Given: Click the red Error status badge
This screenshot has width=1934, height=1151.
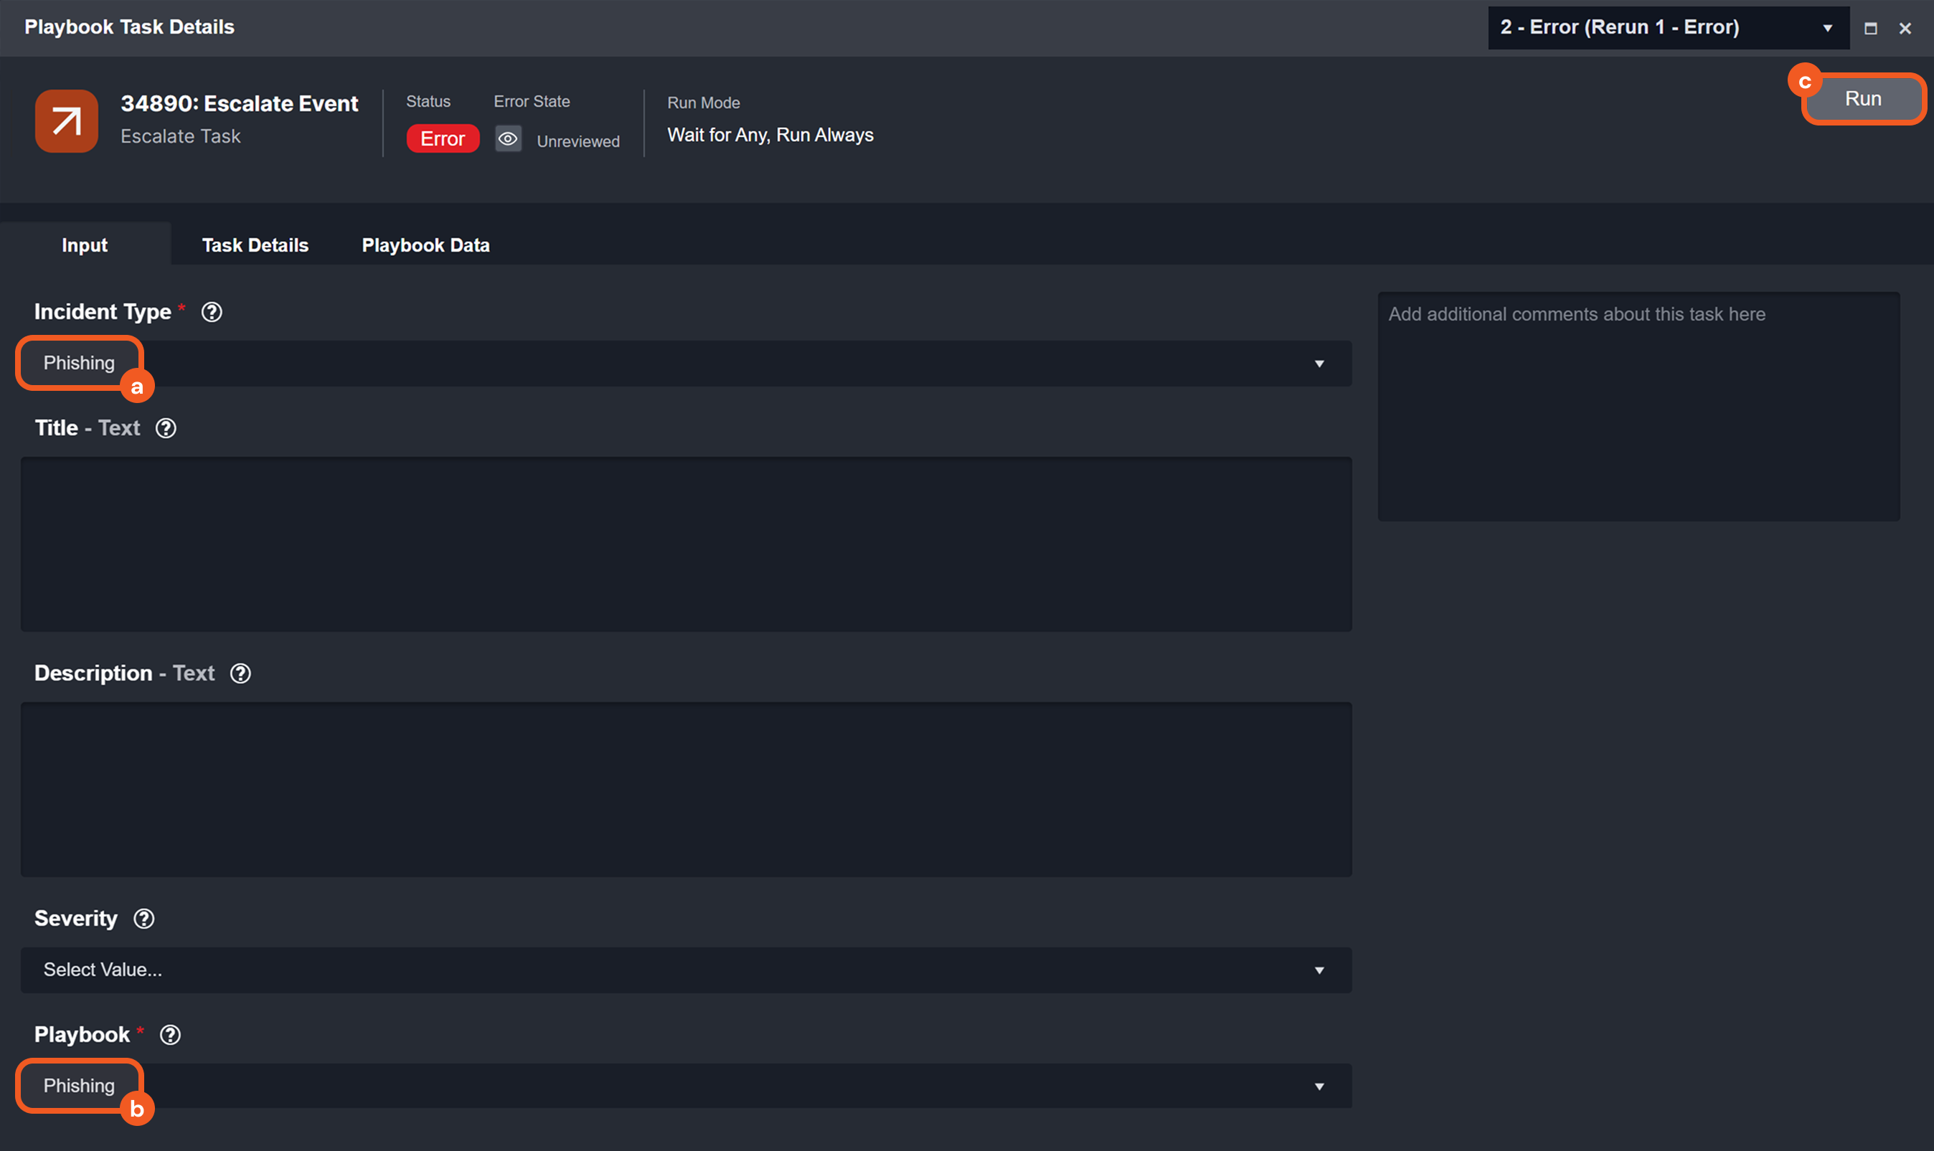Looking at the screenshot, I should point(443,139).
